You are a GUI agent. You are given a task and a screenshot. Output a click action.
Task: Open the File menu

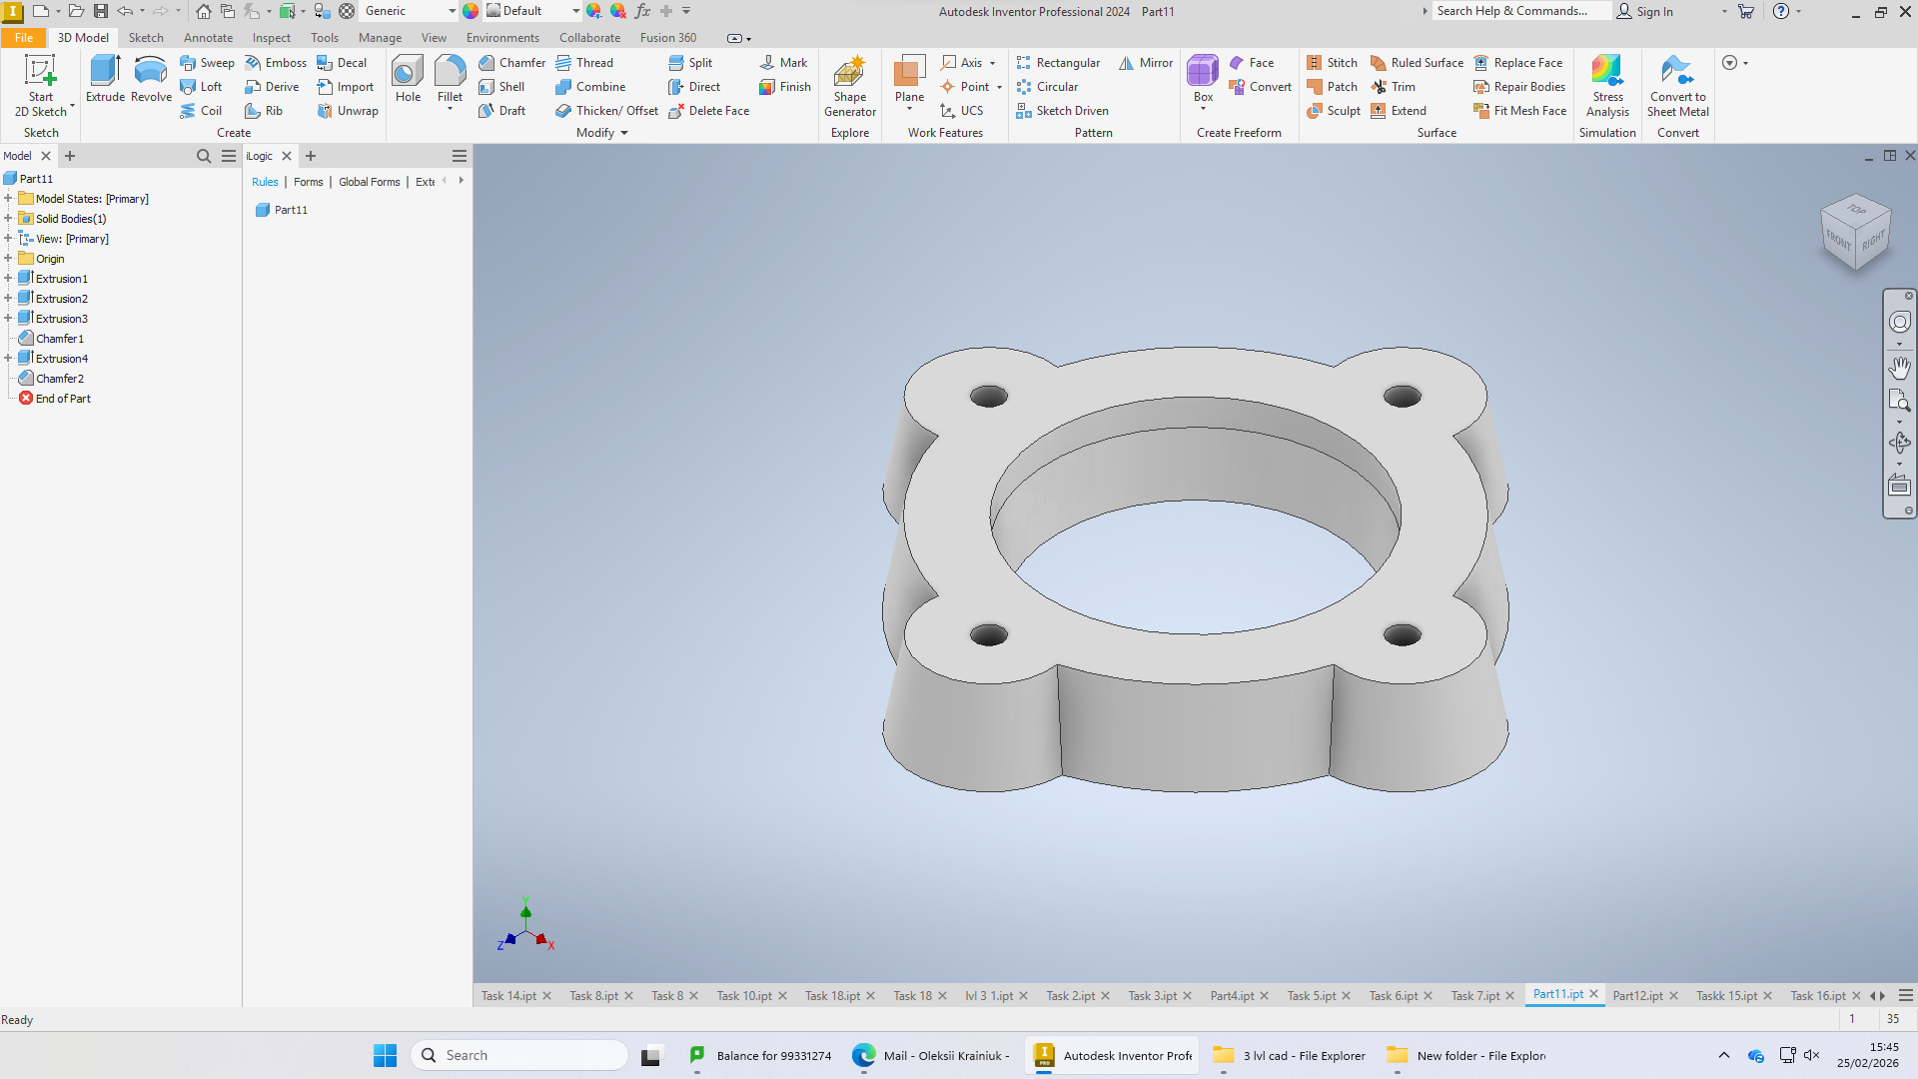click(23, 37)
